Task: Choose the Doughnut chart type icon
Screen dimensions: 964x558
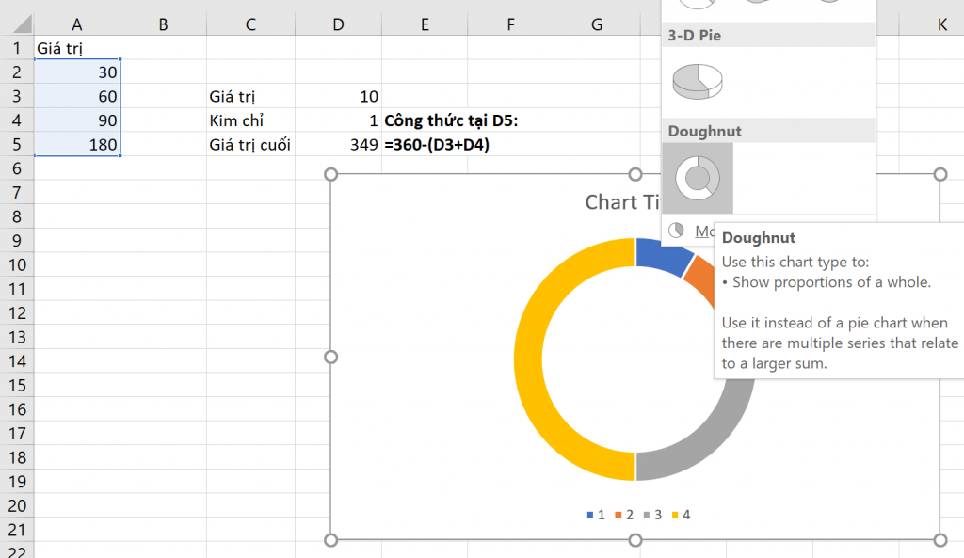Action: [x=698, y=178]
